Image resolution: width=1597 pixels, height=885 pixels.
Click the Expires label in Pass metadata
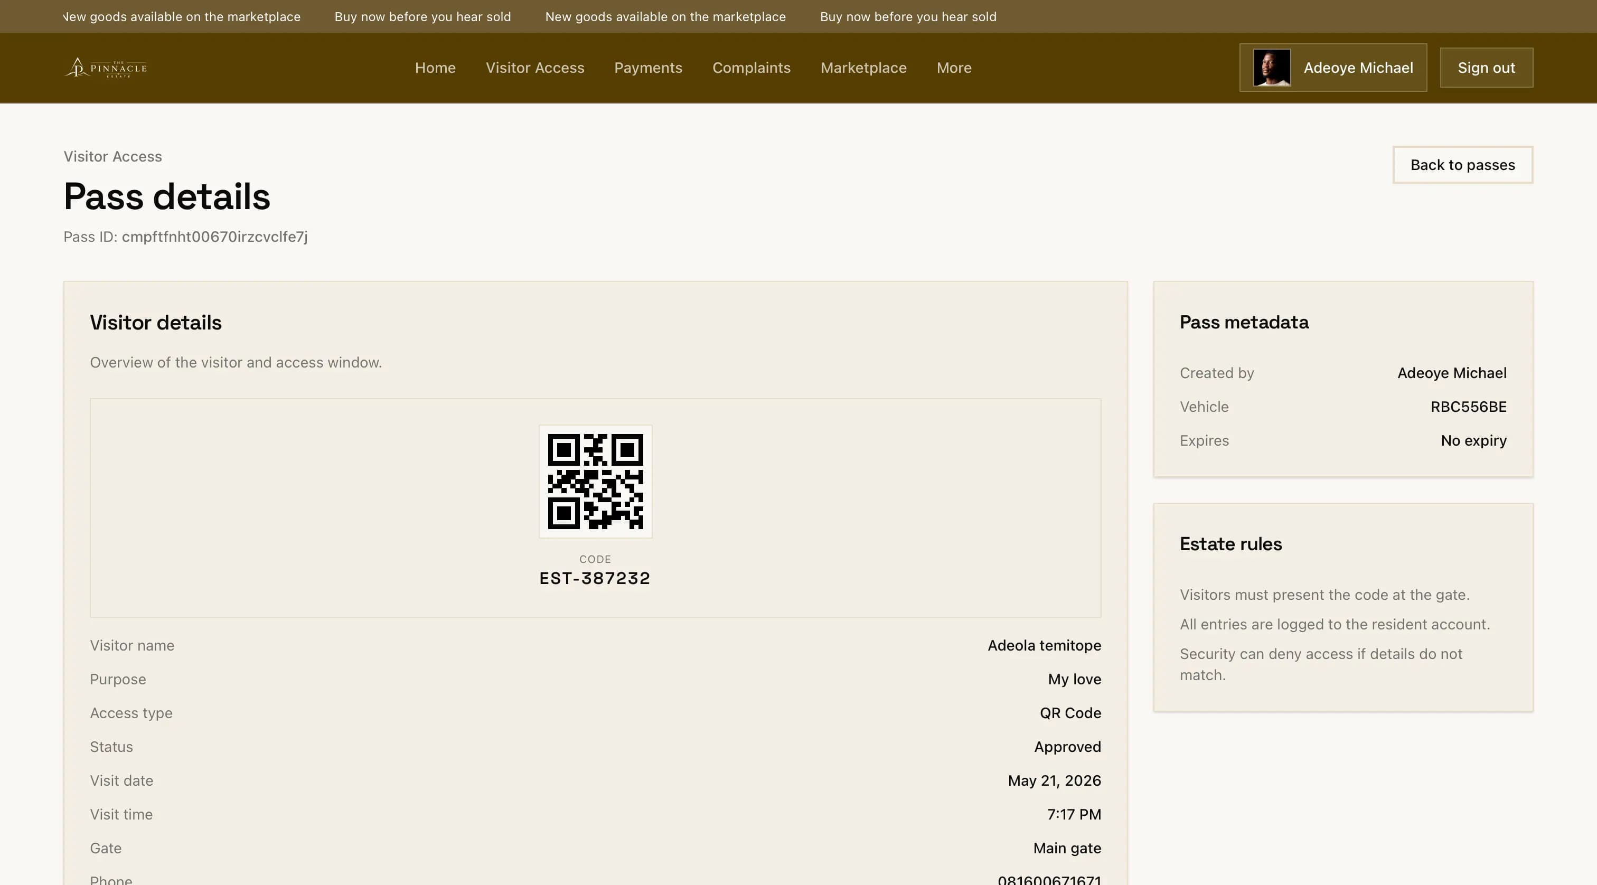click(1204, 440)
